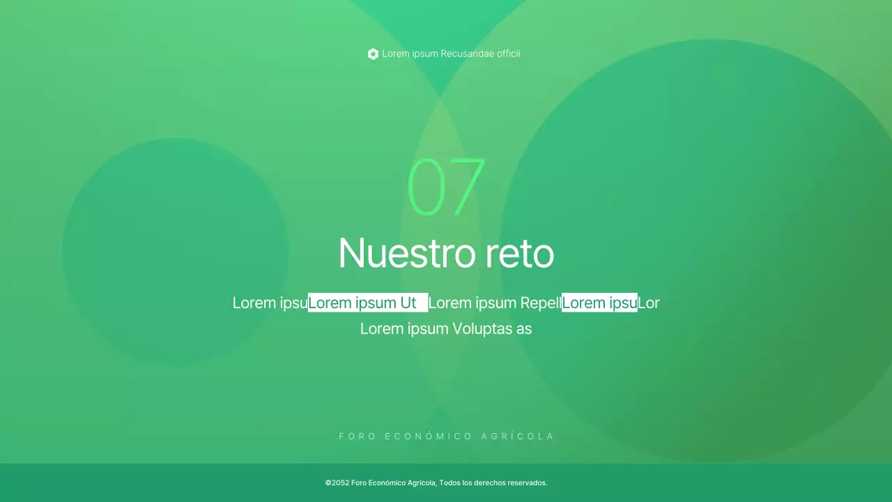
Task: Click the 'Lorem ipsum Repell' text segment
Action: point(495,303)
